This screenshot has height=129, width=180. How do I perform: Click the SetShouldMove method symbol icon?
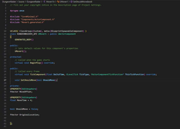[x=72, y=1]
